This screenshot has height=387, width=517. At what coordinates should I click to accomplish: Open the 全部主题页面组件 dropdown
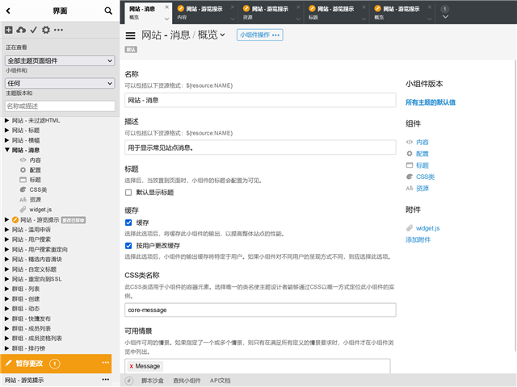pyautogui.click(x=61, y=60)
